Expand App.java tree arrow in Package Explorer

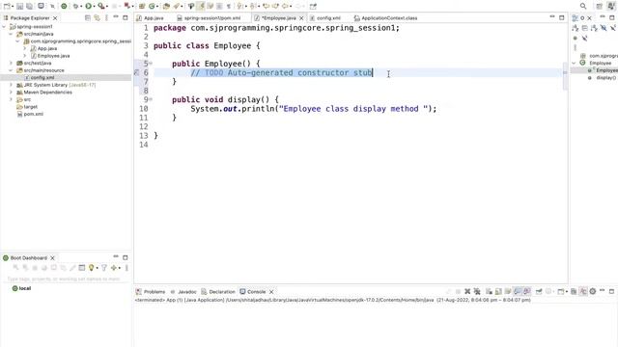[25, 48]
